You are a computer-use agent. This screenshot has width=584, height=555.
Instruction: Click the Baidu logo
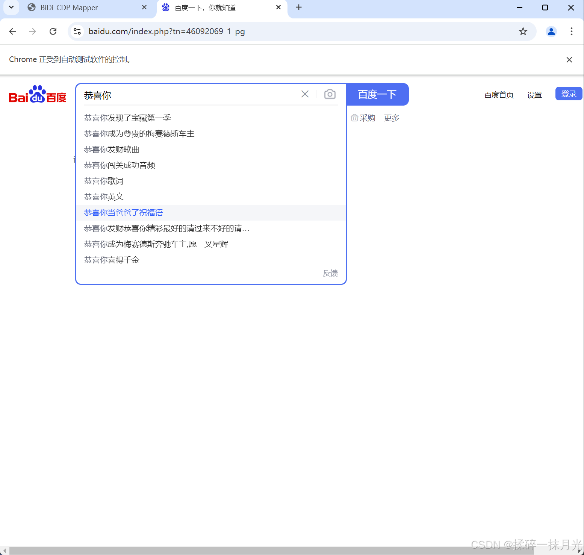tap(38, 94)
